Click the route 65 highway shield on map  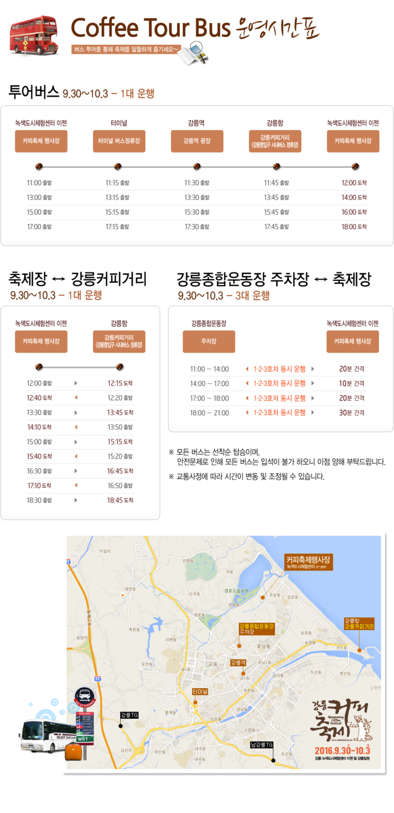(97, 679)
